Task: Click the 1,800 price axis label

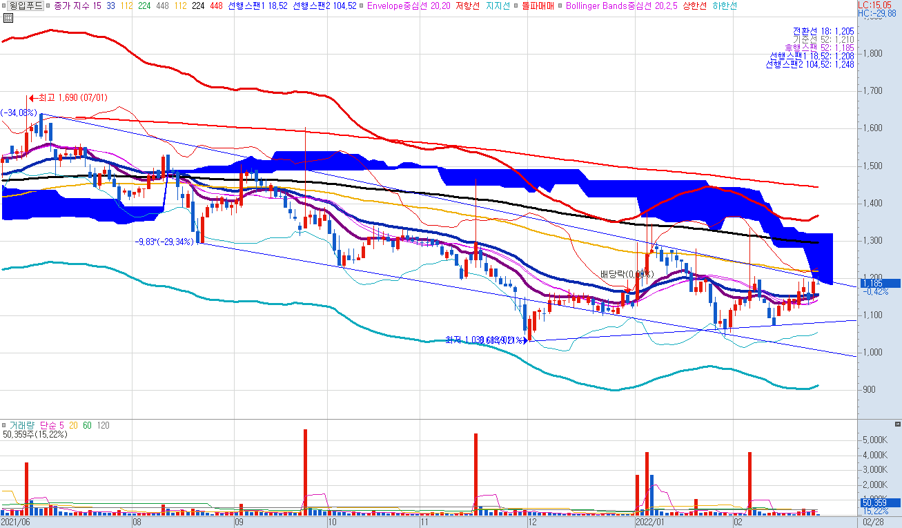Action: tap(872, 53)
